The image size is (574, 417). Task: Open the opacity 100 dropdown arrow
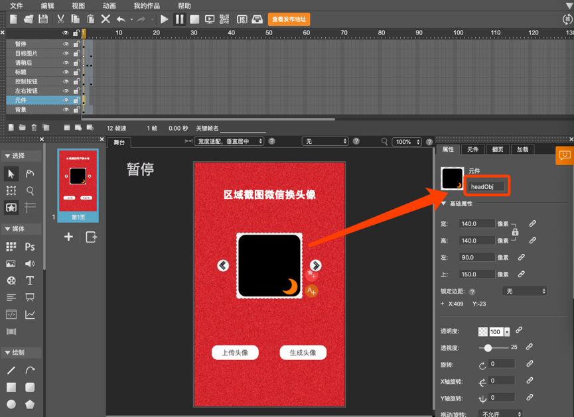[x=507, y=331]
